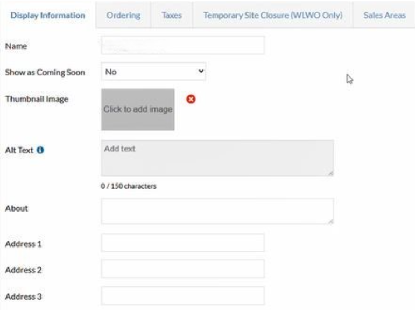Click into the About text area
This screenshot has height=310, width=415.
coord(217,211)
